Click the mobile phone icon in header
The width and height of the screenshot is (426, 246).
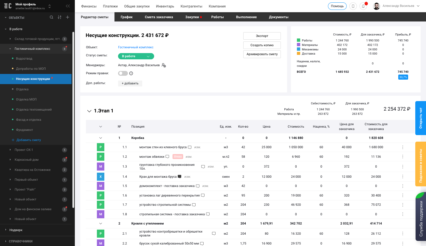[x=353, y=6]
